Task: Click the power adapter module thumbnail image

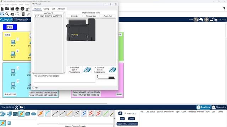Action: pos(106,78)
